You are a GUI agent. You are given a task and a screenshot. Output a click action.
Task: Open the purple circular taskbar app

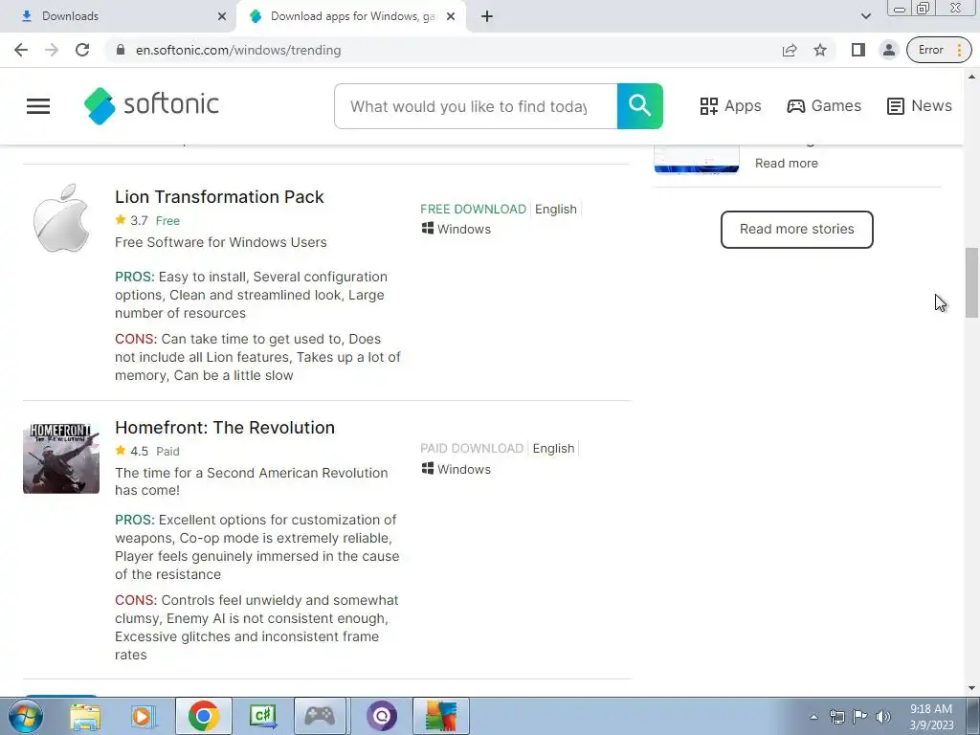click(382, 716)
